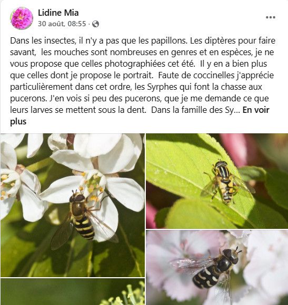Image resolution: width=288 pixels, height=305 pixels.
Task: Click the yellow hoverfly resting on the leaf
Action: (226, 182)
